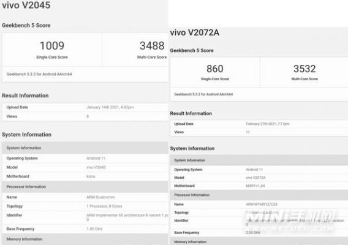Click Upload Date label in V2045 result
This screenshot has height=245, width=348.
17,107
